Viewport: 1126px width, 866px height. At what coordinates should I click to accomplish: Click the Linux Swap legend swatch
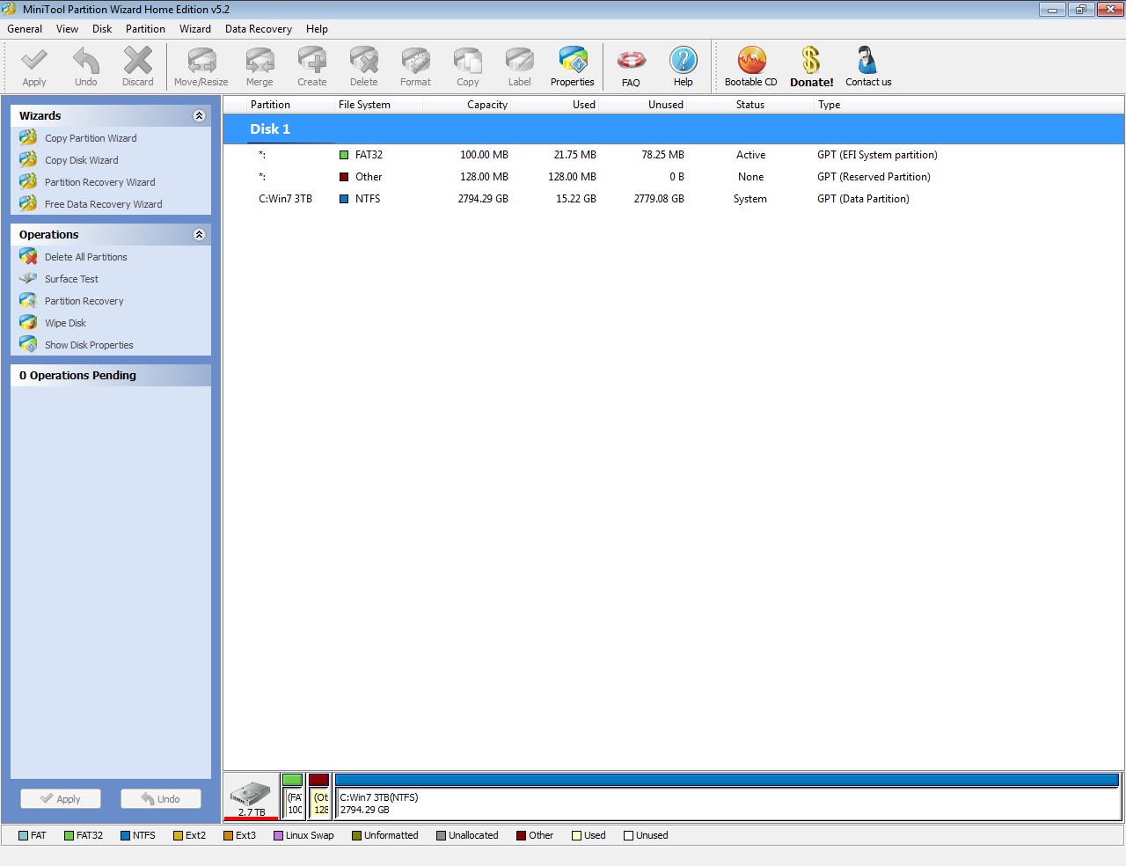[x=278, y=836]
